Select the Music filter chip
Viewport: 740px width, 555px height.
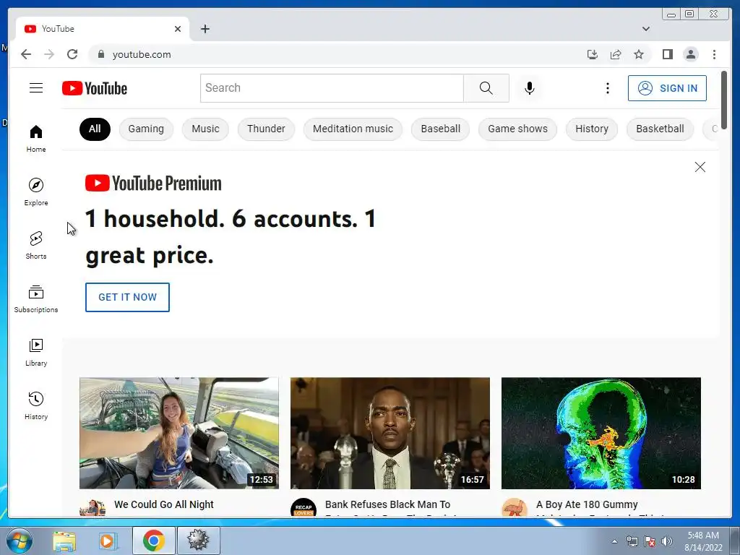205,129
